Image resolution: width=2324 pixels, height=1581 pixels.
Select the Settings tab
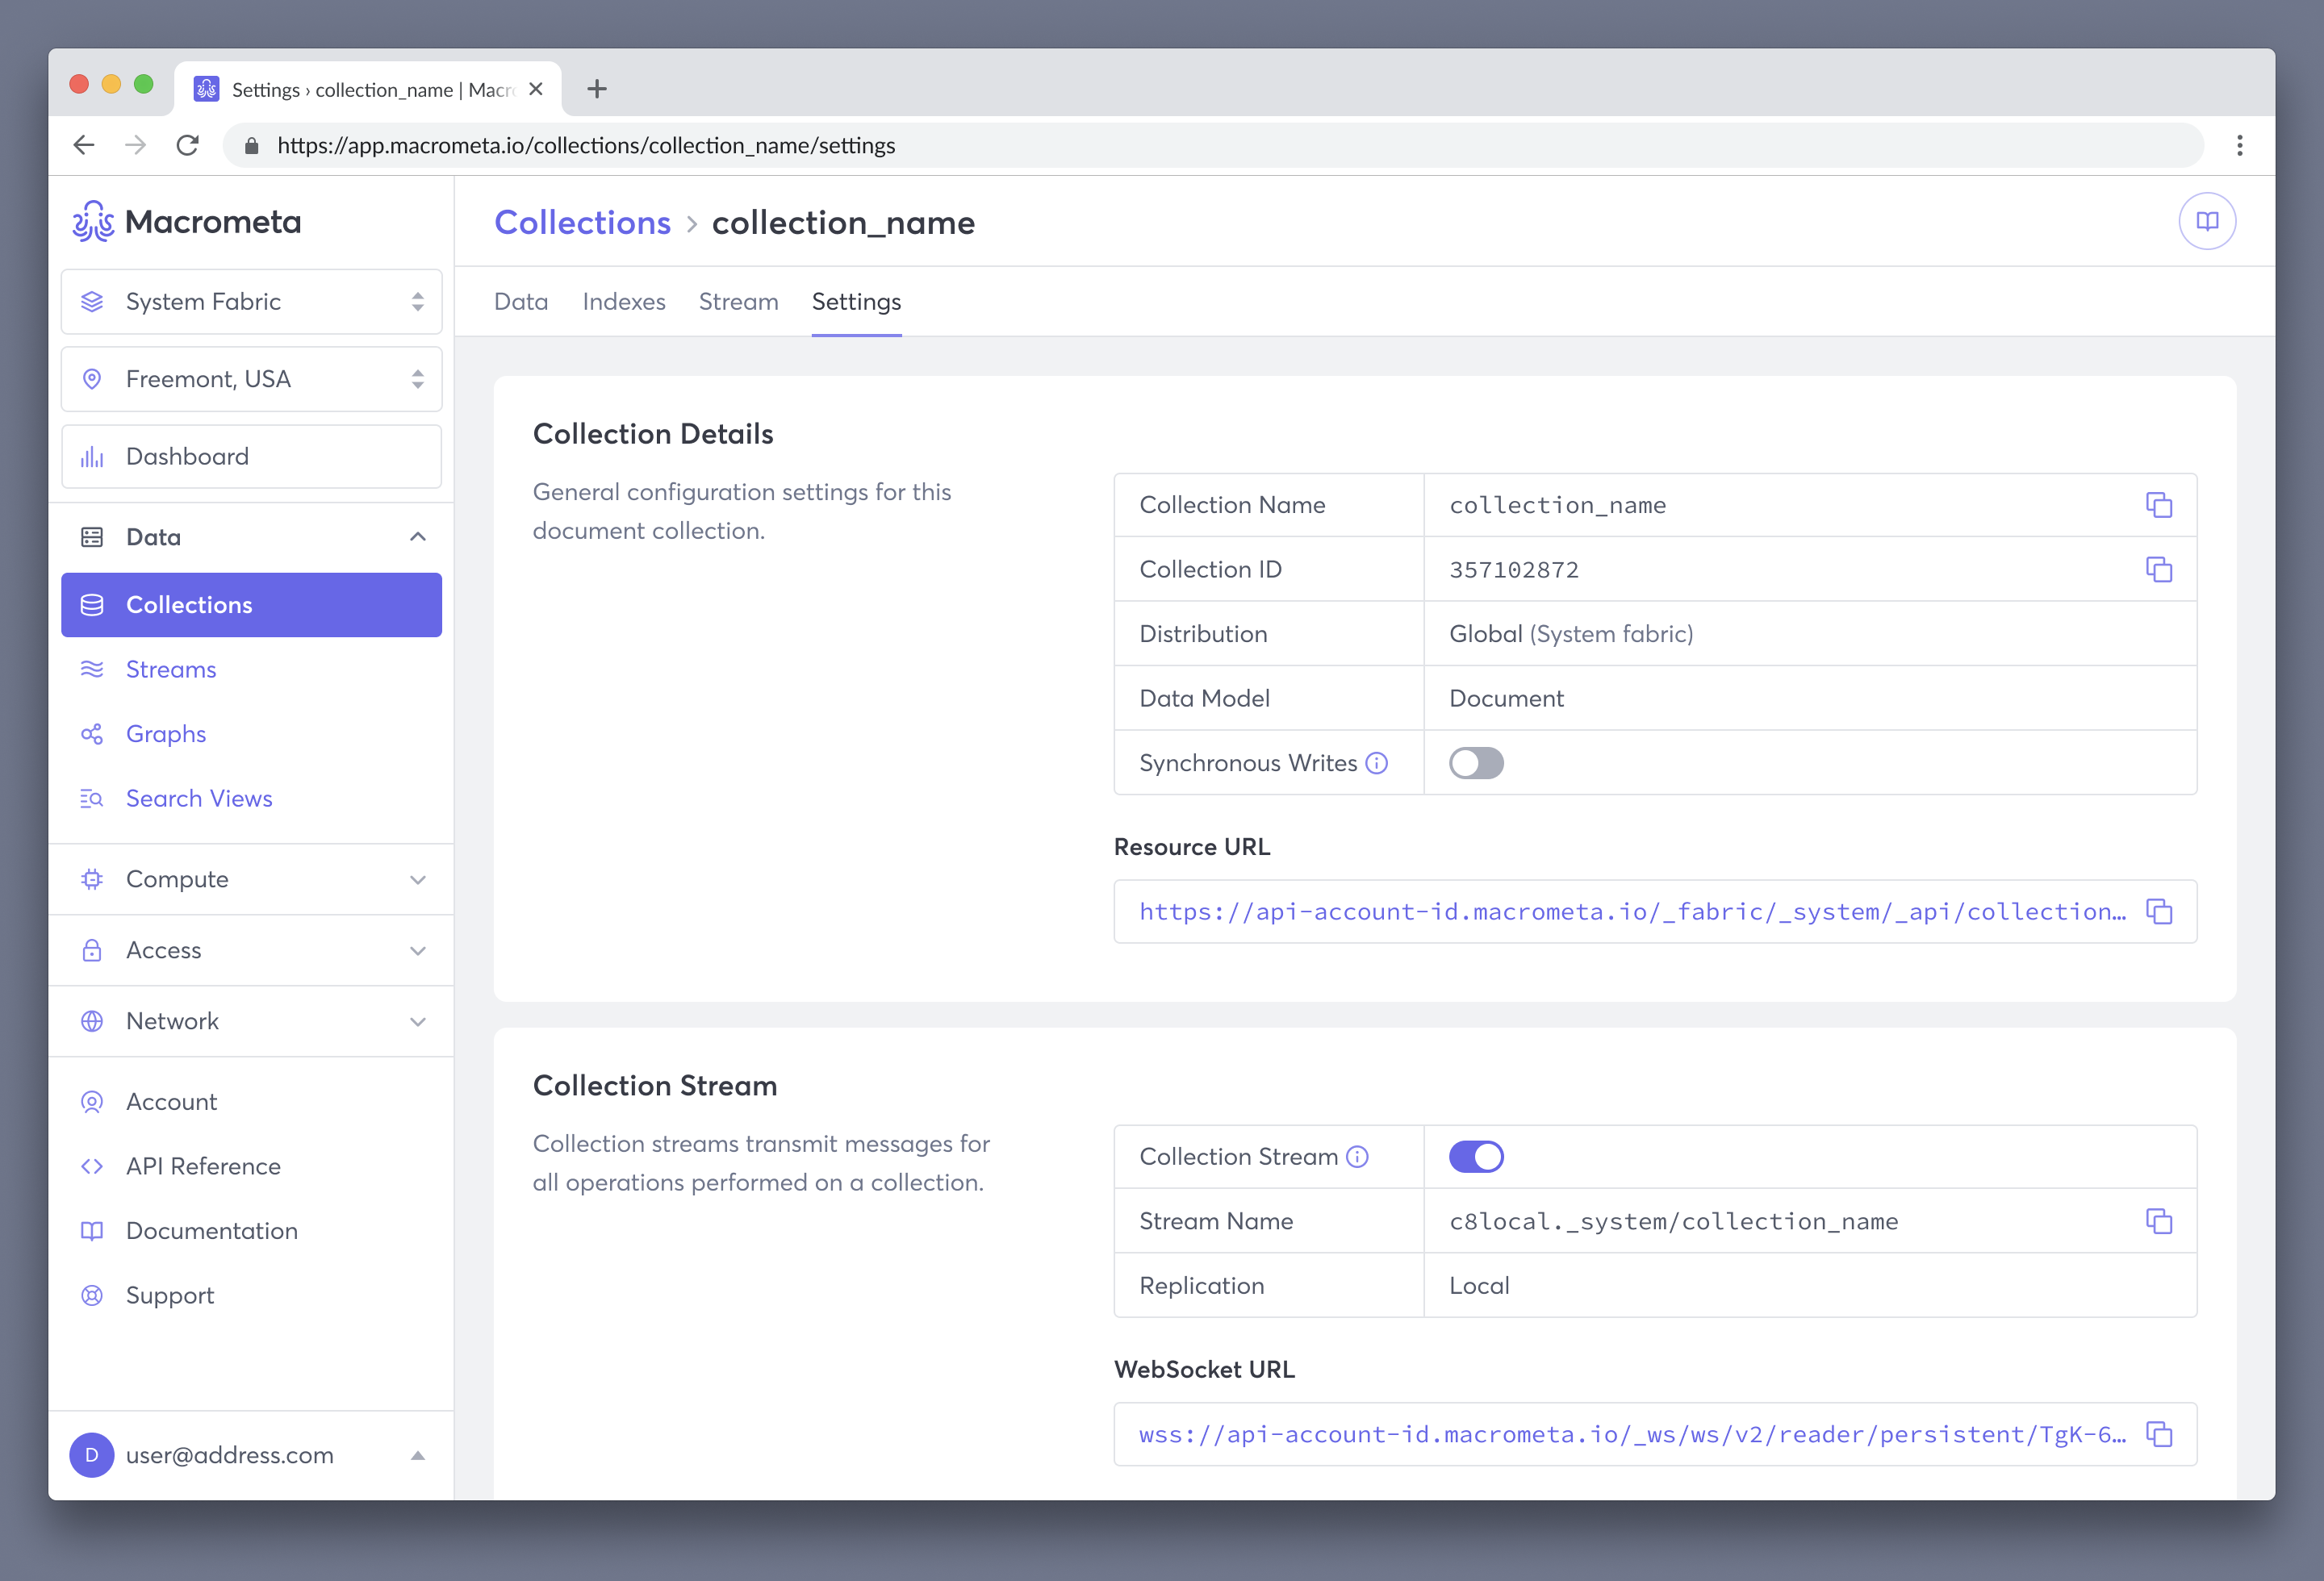coord(856,302)
